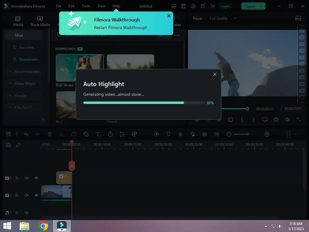This screenshot has height=232, width=309.
Task: Click the timeline zoom slider handle
Action: [247, 134]
